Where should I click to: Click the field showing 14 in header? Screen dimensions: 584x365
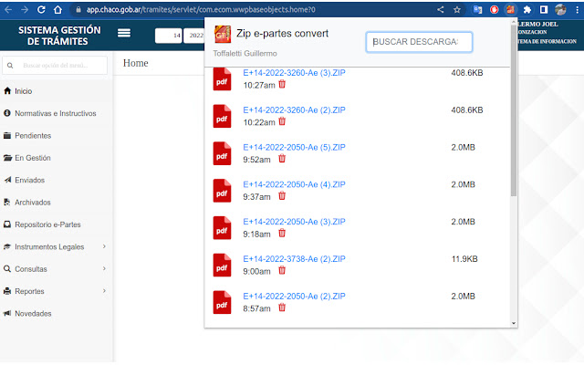tap(168, 36)
